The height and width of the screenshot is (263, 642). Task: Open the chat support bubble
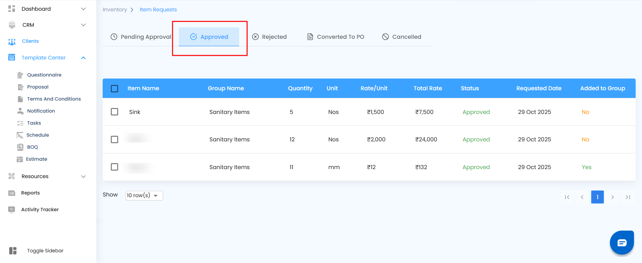[622, 243]
